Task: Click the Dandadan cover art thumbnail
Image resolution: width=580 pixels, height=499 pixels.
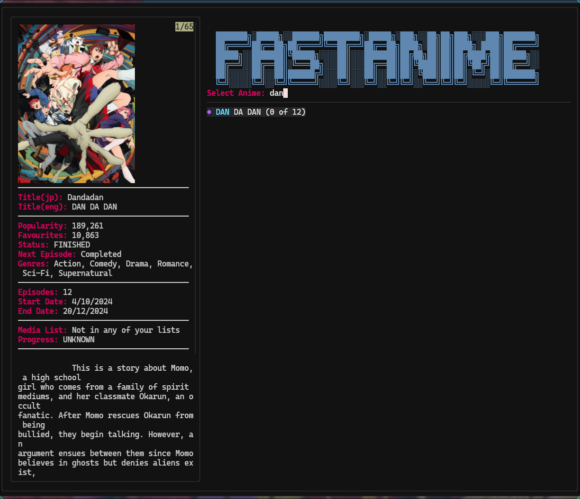Action: 76,103
